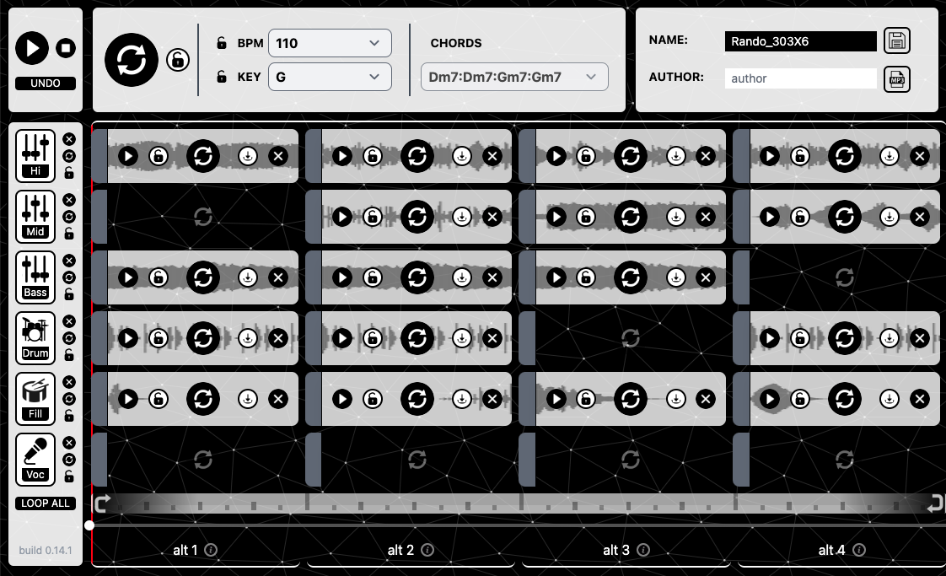
Task: Expand the chords Dm7:Dm7:Gm7:Gm7 dropdown
Action: pyautogui.click(x=514, y=77)
